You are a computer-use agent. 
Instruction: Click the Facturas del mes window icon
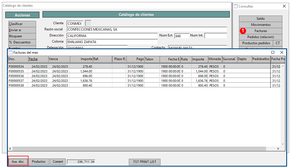[11, 53]
